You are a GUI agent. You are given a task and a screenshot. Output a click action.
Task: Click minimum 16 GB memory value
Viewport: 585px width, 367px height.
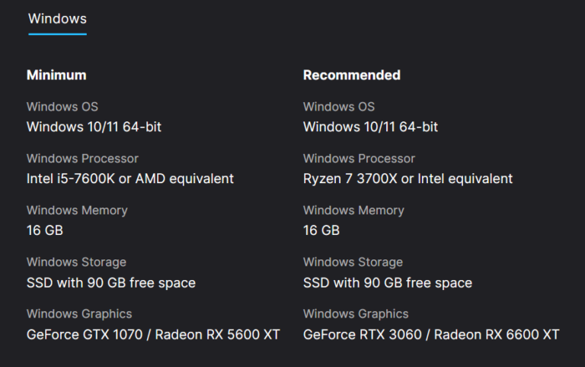click(45, 230)
